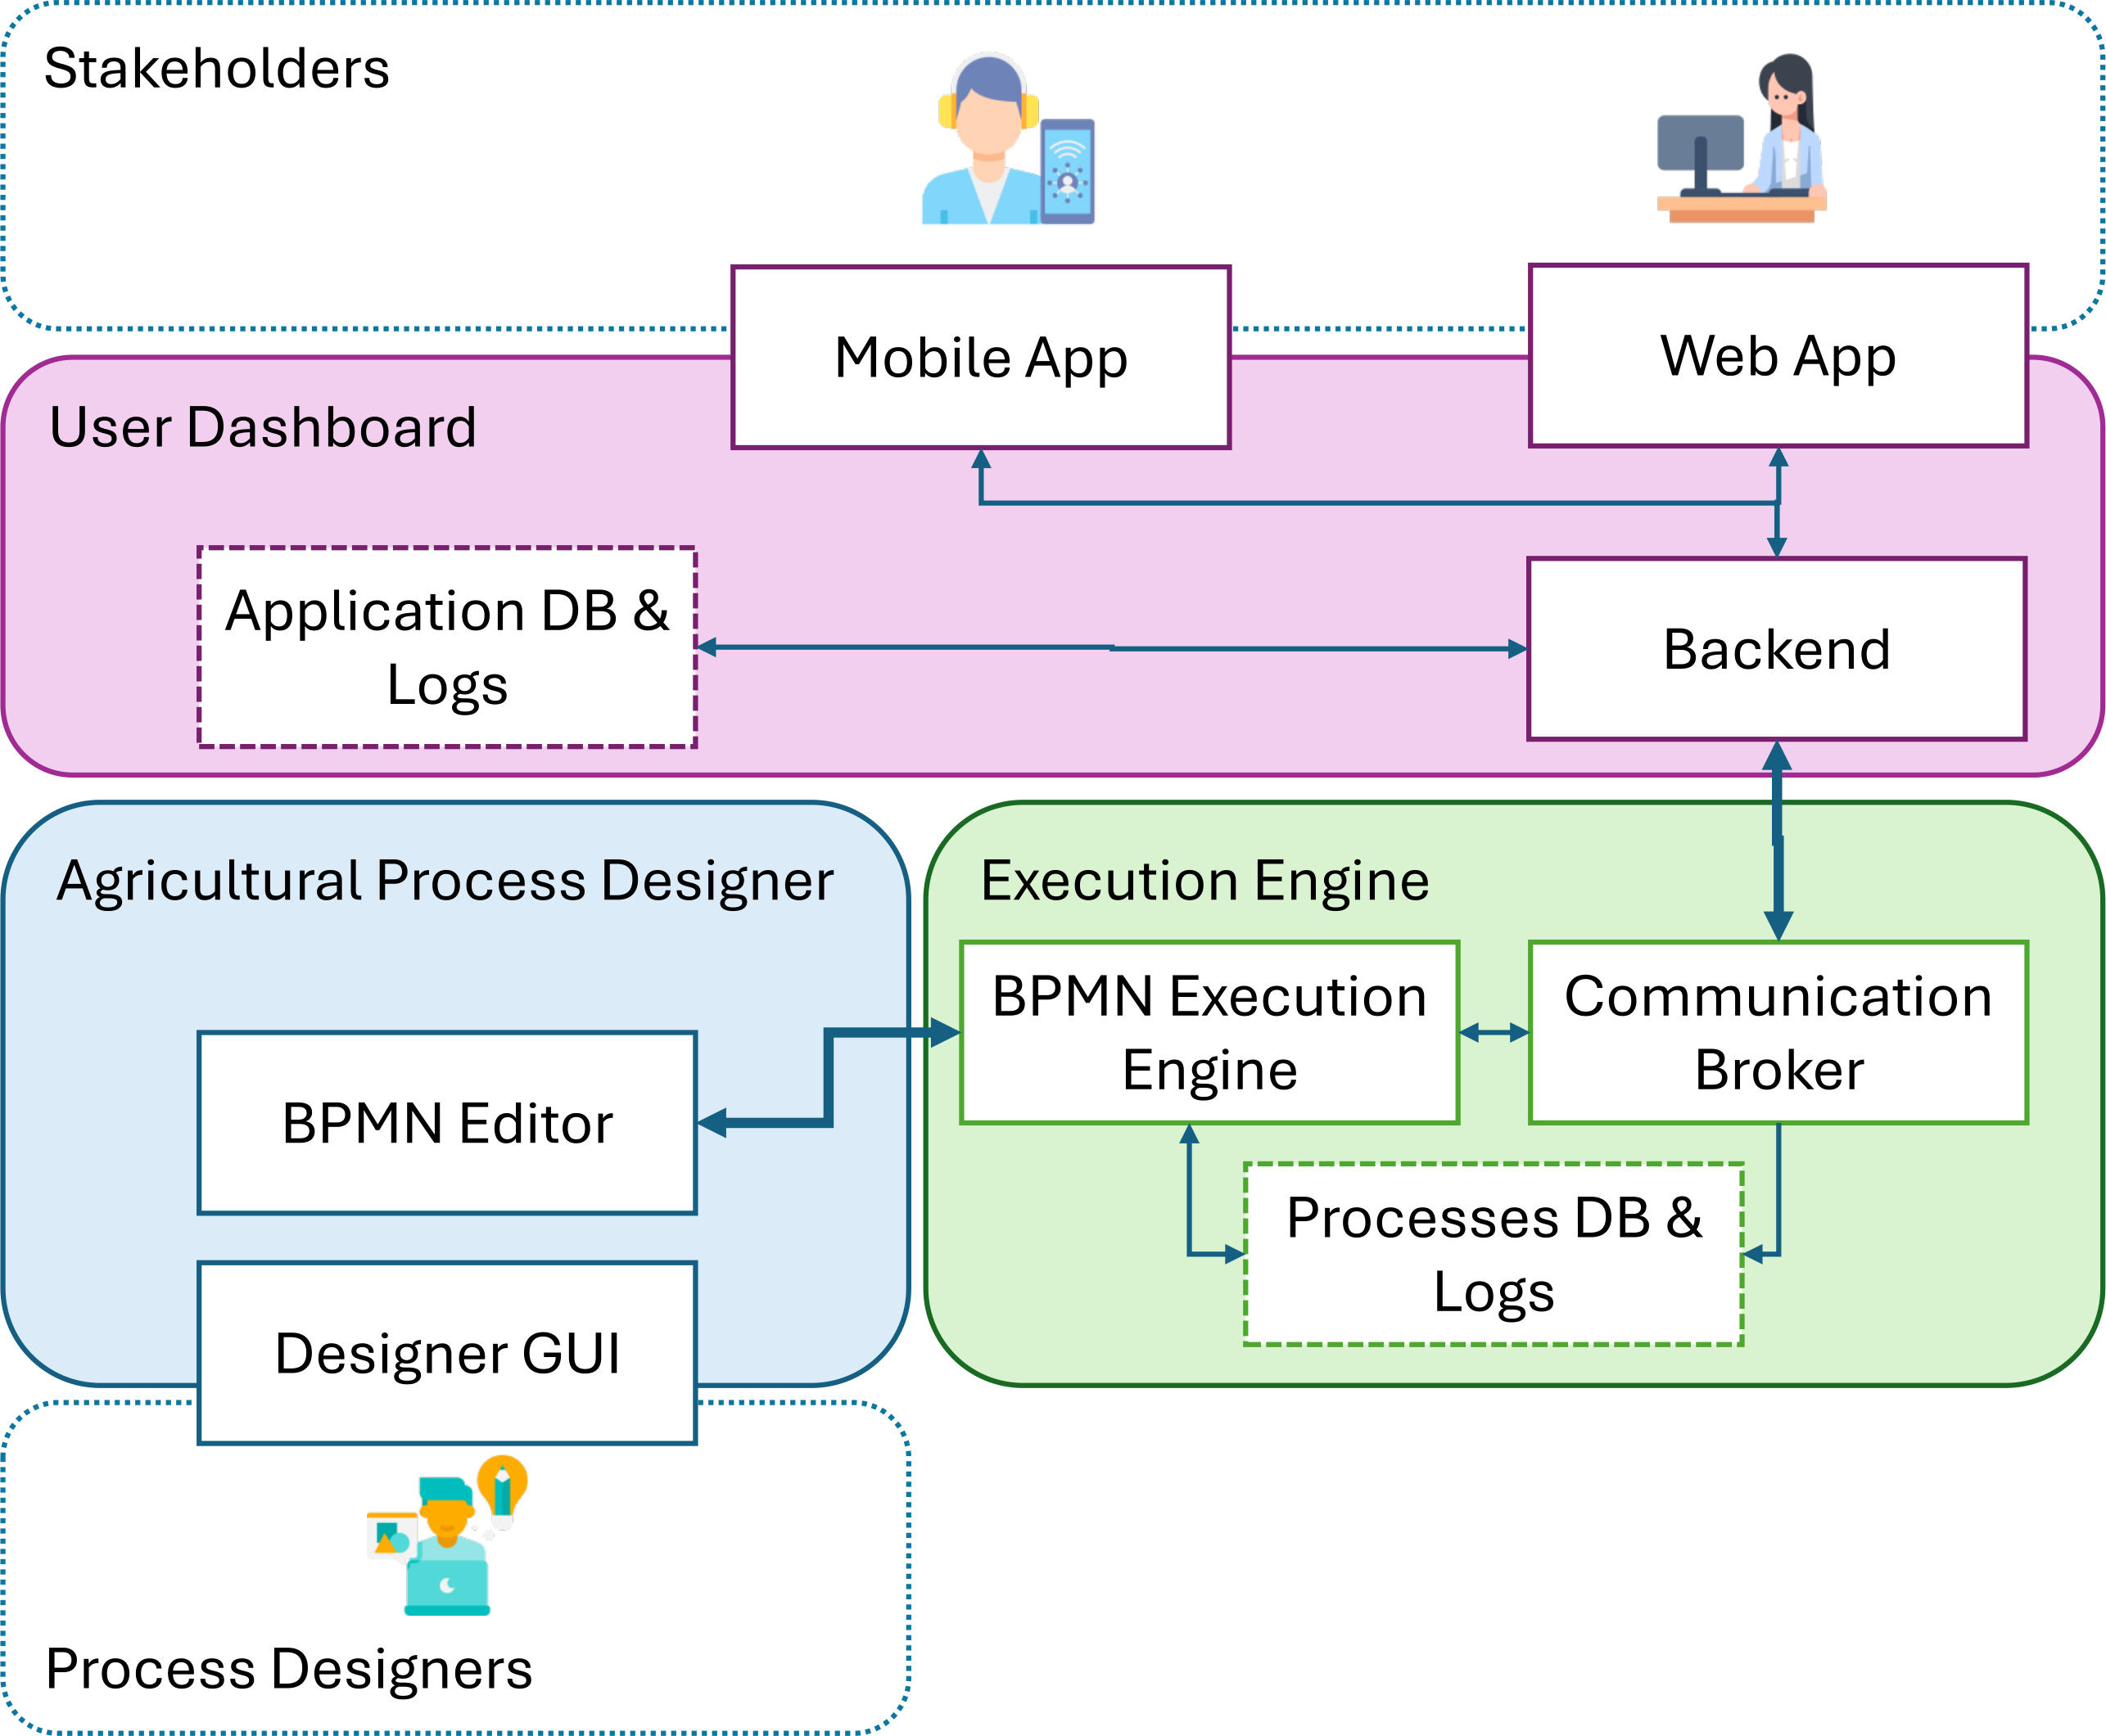Select the Web App box
The width and height of the screenshot is (2106, 1736).
click(1778, 355)
